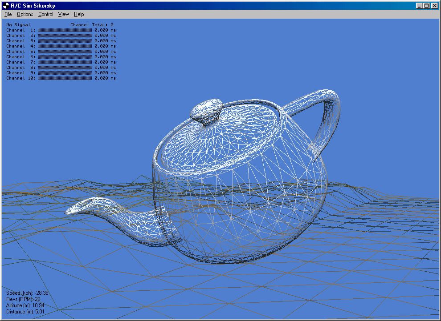Click the Channel 5 signal bar
441x321 pixels.
pos(65,51)
